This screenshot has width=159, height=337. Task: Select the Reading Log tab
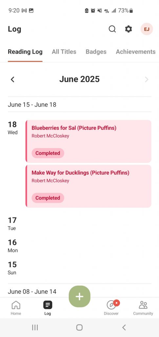25,52
